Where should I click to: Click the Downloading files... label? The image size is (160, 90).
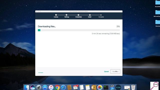tap(47, 26)
